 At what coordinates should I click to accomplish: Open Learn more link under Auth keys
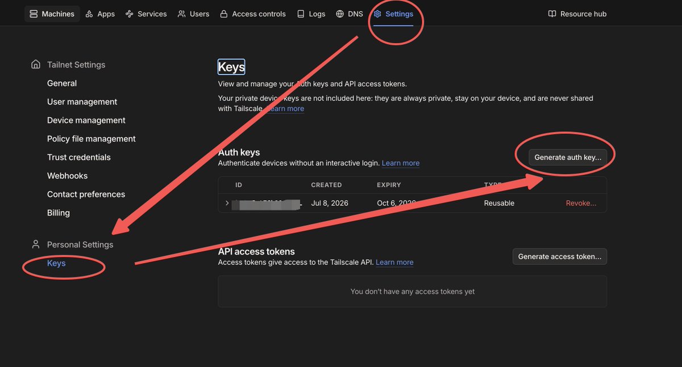click(401, 163)
